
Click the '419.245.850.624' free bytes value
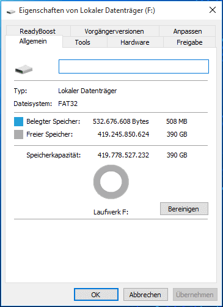point(123,134)
